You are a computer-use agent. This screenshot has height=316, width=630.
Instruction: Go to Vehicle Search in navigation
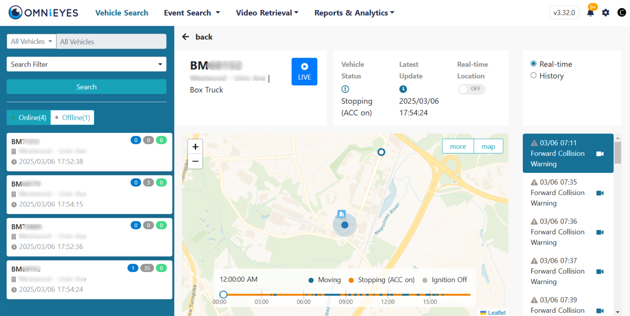[122, 13]
